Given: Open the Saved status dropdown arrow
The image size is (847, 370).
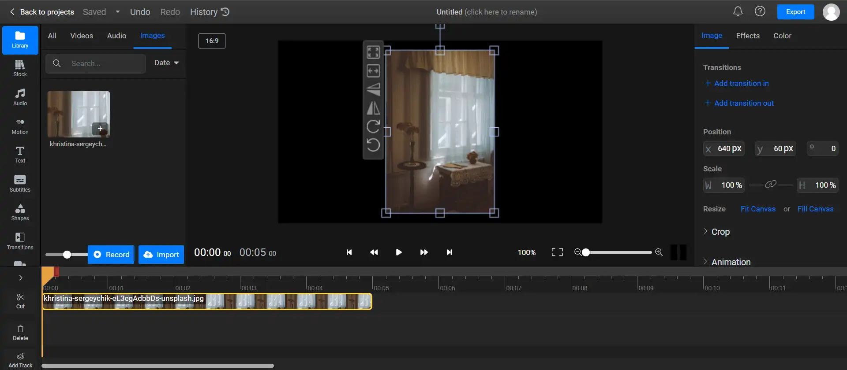Looking at the screenshot, I should 118,12.
